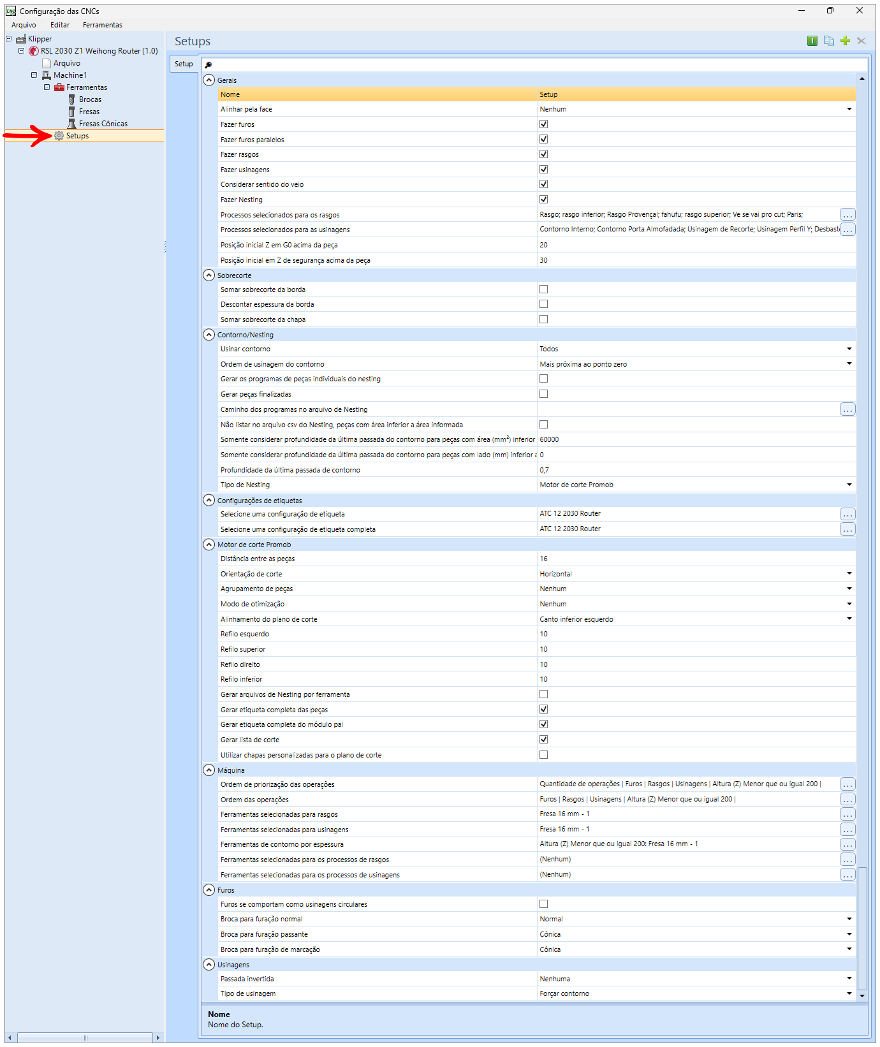
Task: Click the tree panel horizontal scrollbar
Action: tap(85, 1037)
